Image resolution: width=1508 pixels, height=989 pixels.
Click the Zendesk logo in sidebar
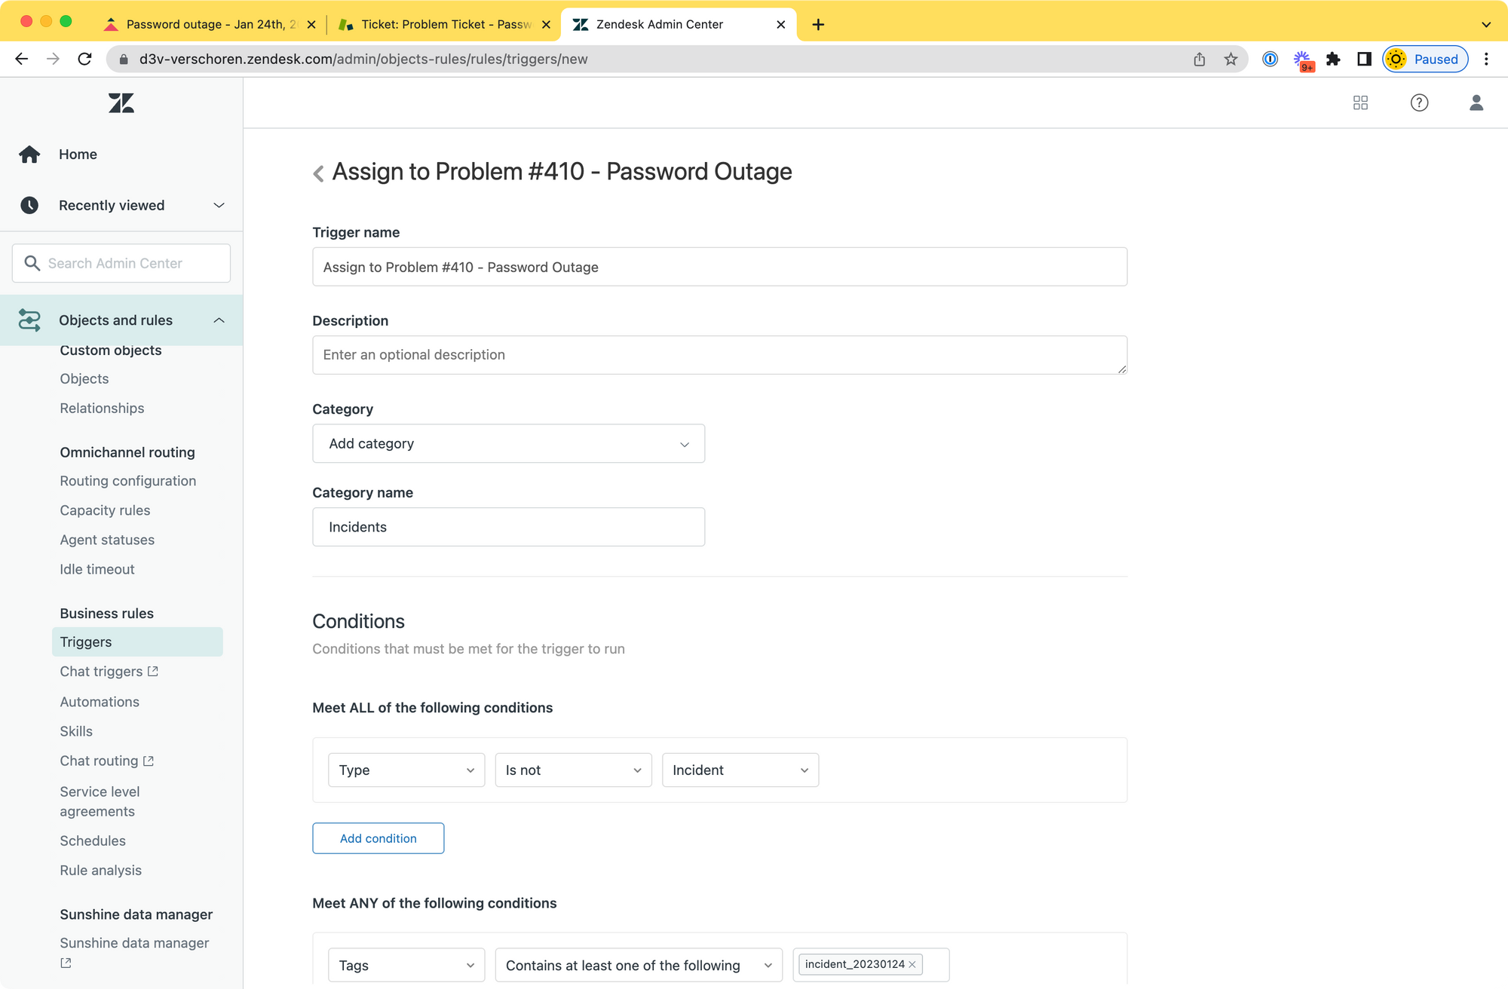[x=121, y=103]
